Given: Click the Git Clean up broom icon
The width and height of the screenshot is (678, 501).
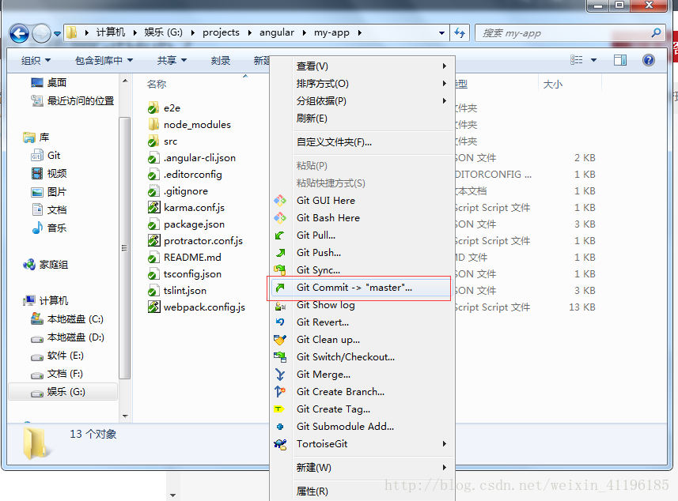Looking at the screenshot, I should tap(280, 340).
